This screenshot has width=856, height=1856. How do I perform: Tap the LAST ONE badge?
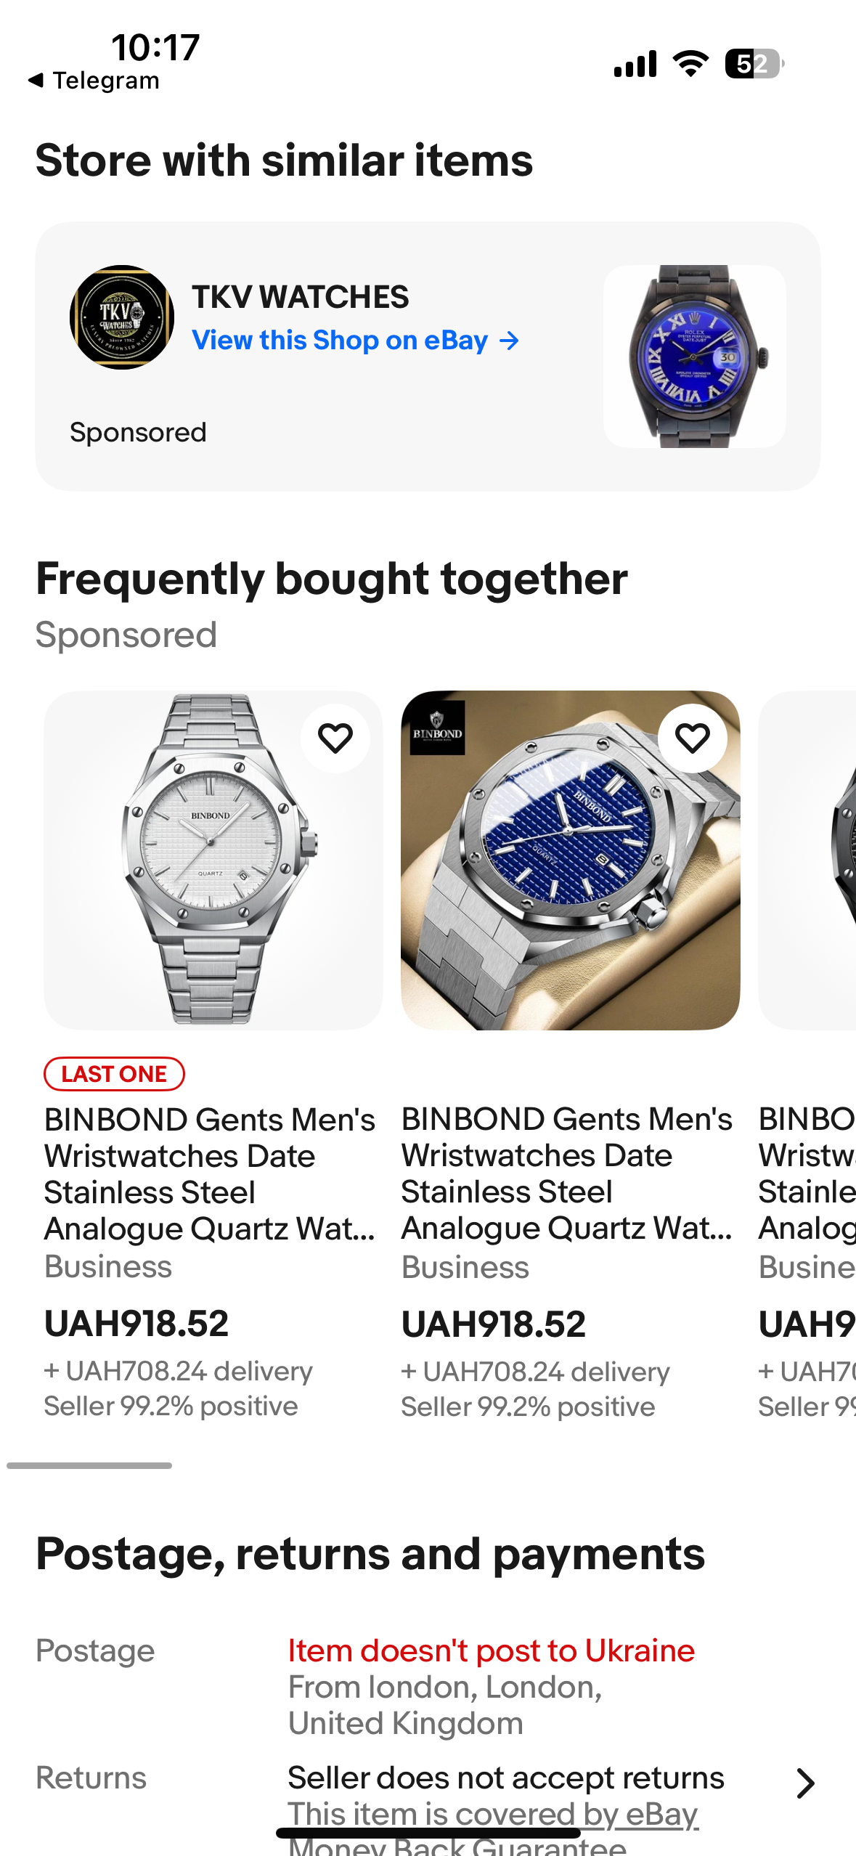114,1074
